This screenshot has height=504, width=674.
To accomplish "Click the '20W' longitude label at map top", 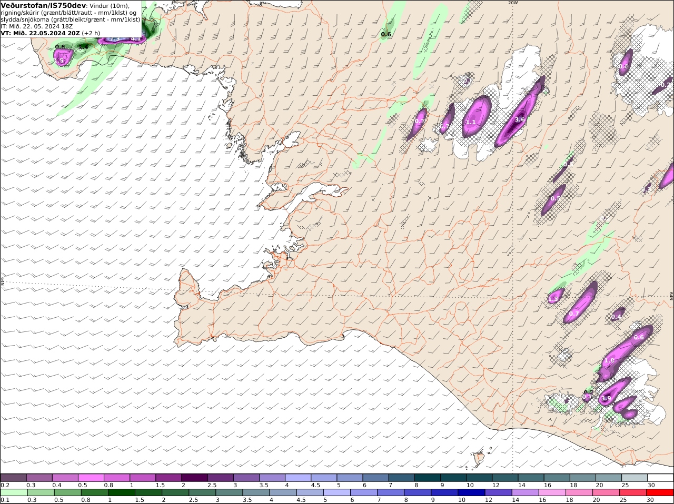I will [x=513, y=3].
